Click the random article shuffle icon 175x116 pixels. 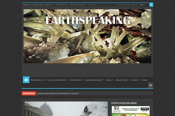(x=150, y=85)
